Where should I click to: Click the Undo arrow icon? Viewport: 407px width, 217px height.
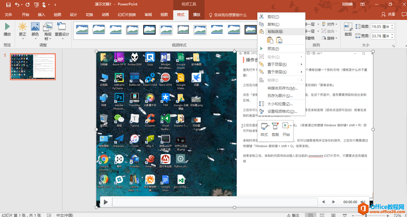[17, 5]
